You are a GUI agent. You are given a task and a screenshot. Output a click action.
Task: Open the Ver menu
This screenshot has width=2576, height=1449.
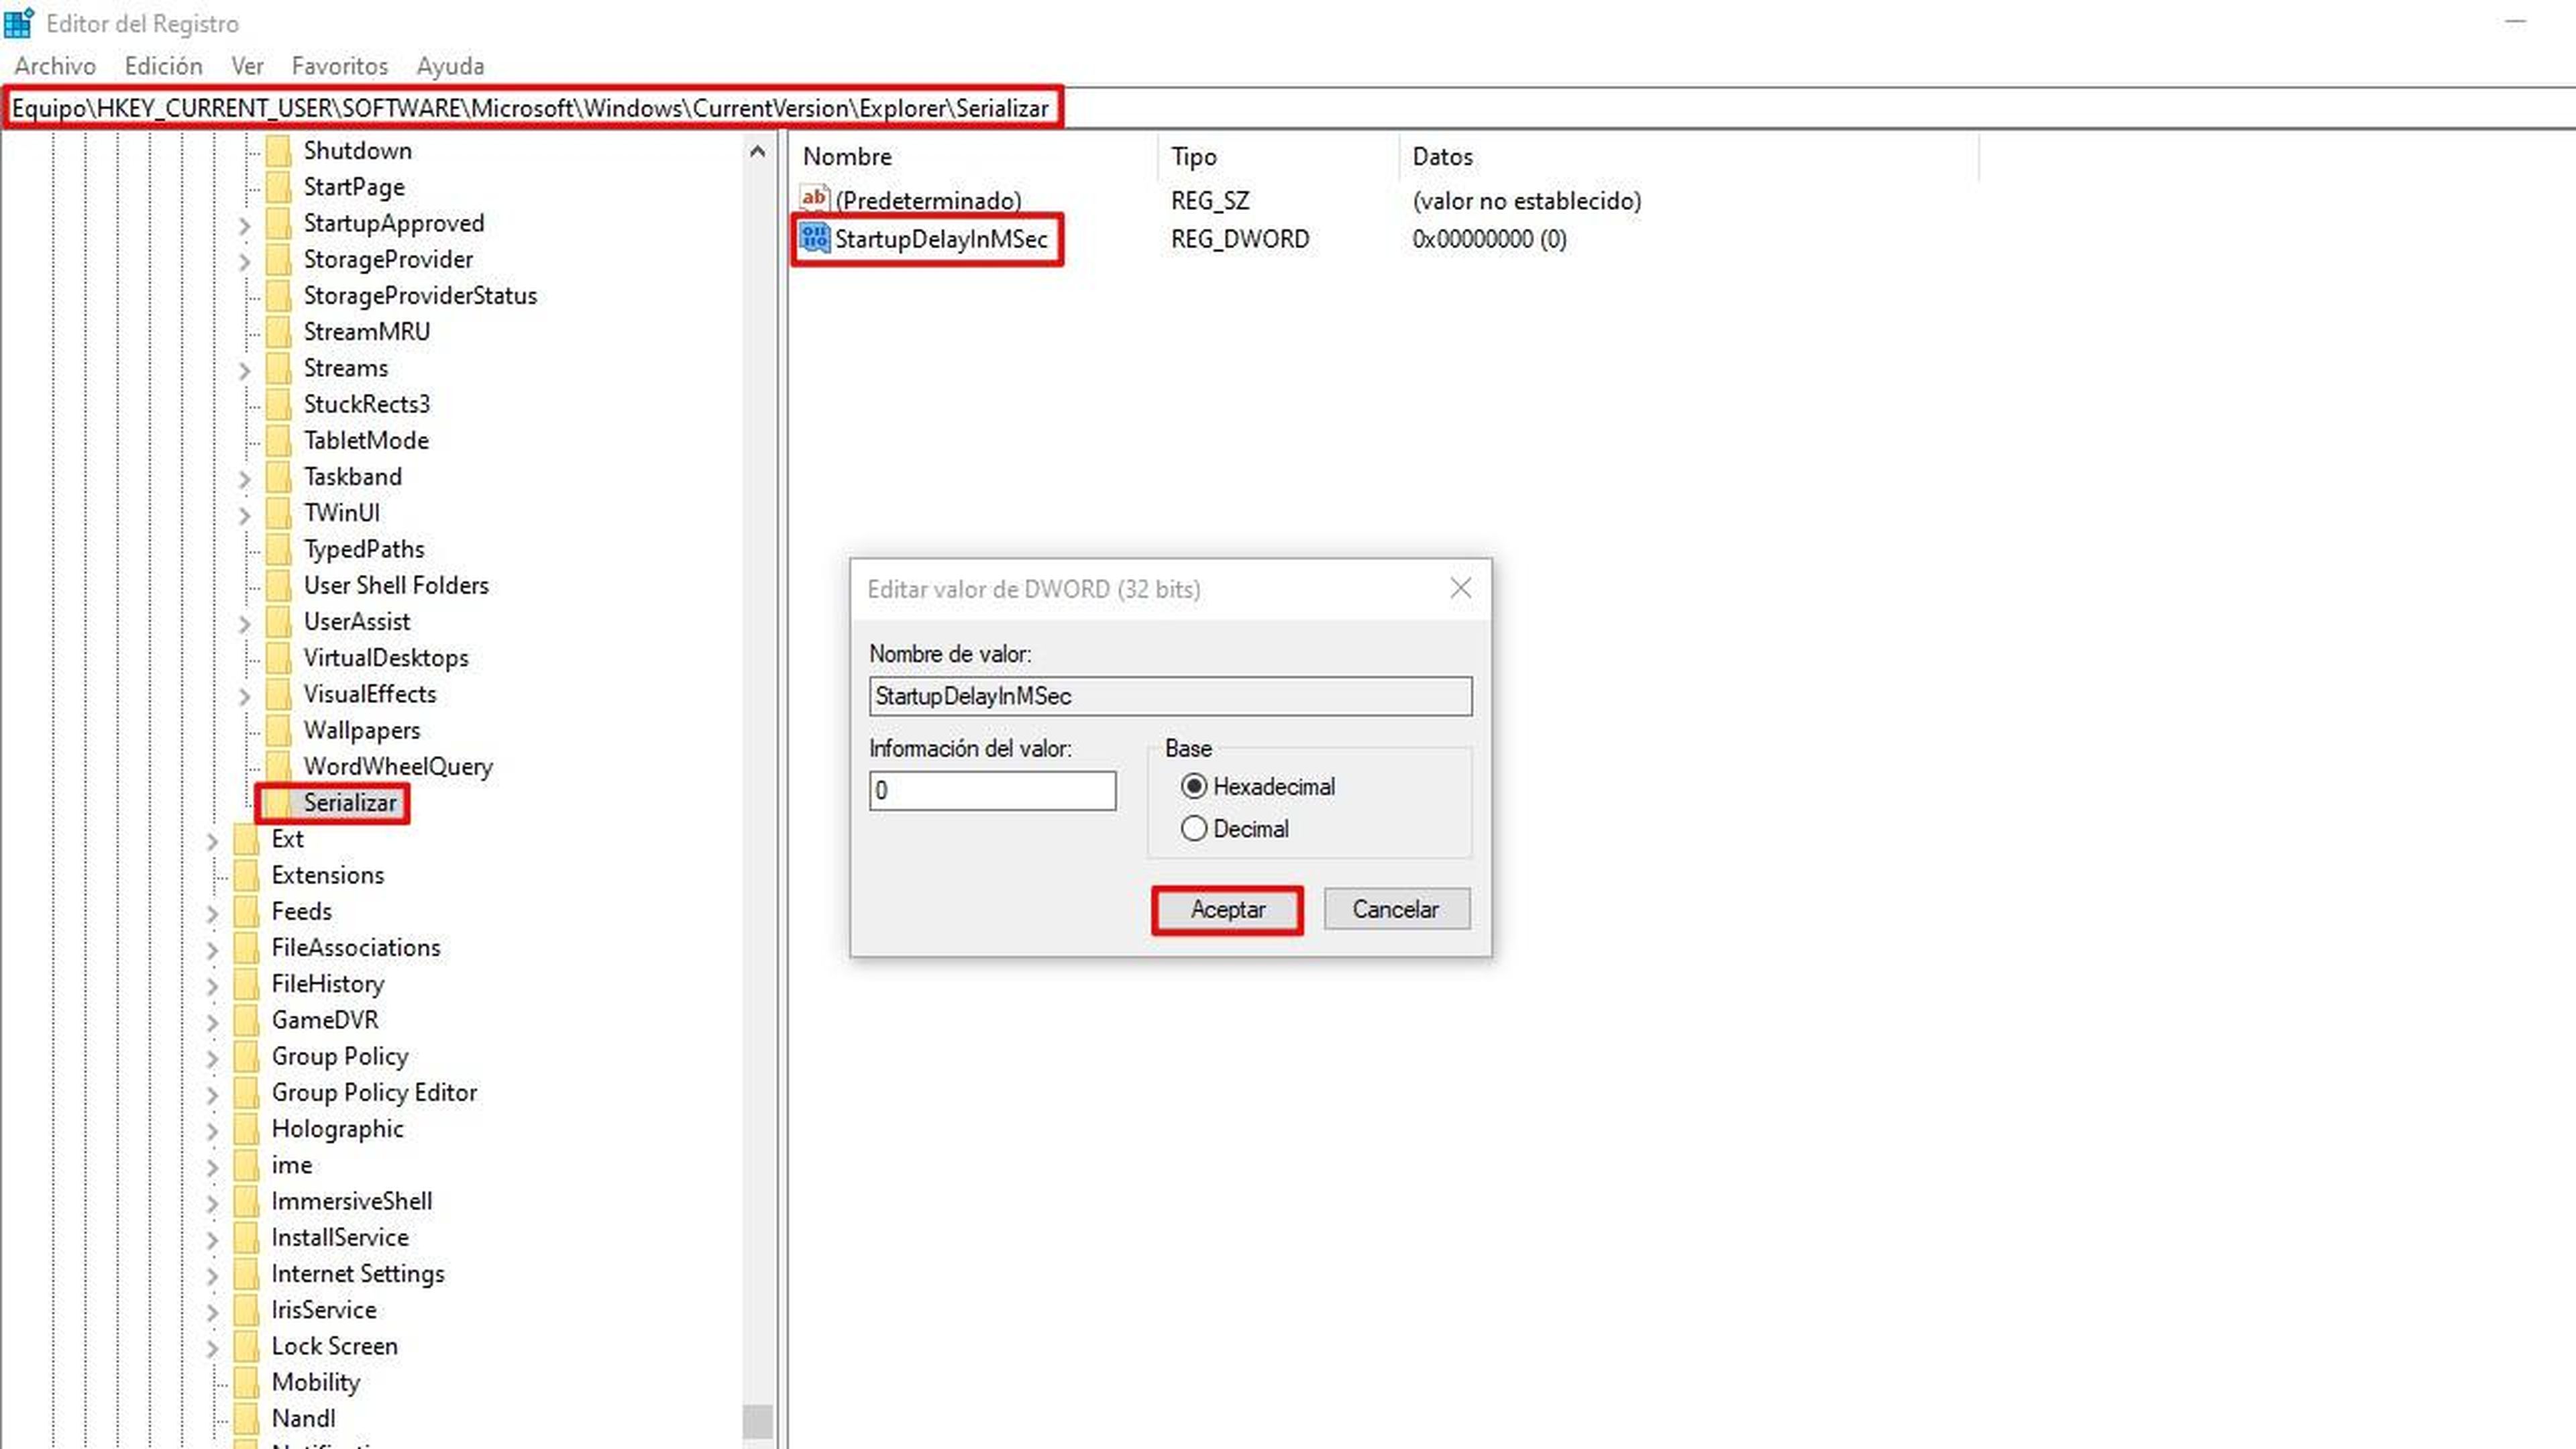tap(247, 66)
